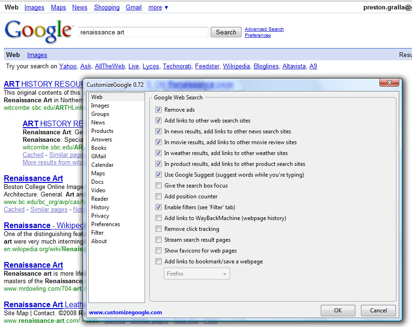
Task: Open the www.customizegoogle.com link
Action: click(x=125, y=312)
